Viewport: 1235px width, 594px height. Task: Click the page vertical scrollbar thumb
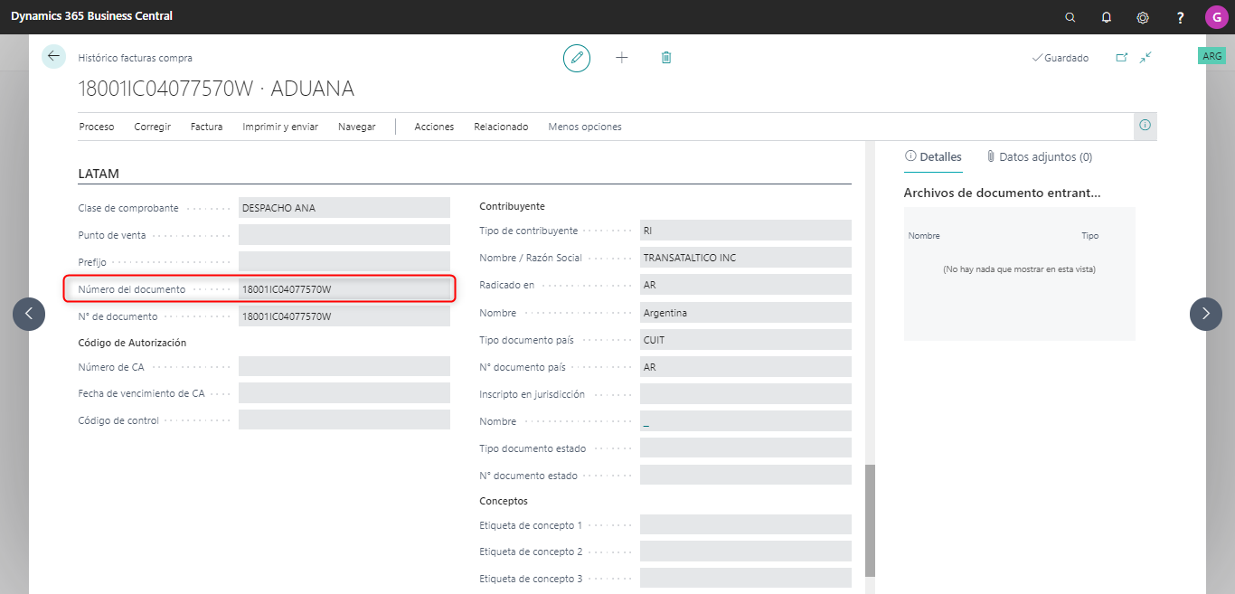tap(870, 521)
